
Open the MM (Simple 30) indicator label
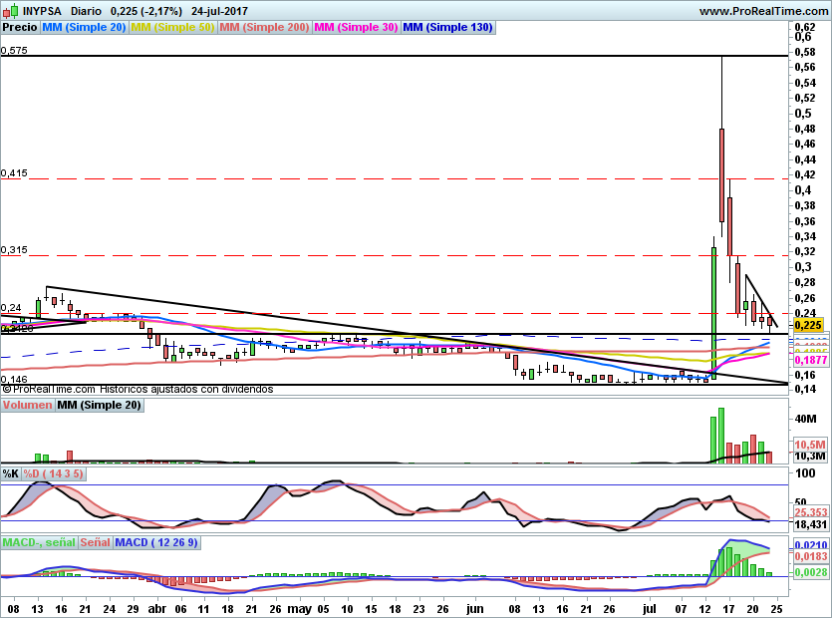[356, 28]
